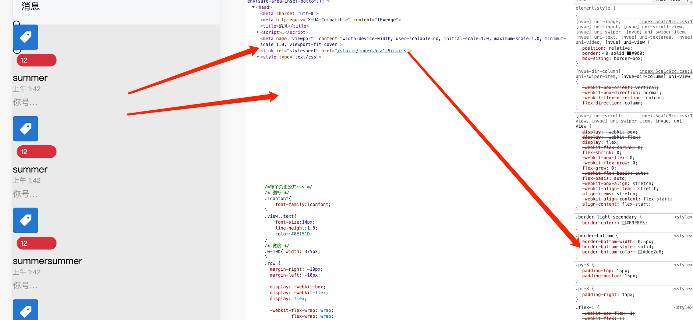Click the border-bottom-style: solid declaration
The image size is (693, 320).
[x=618, y=247]
